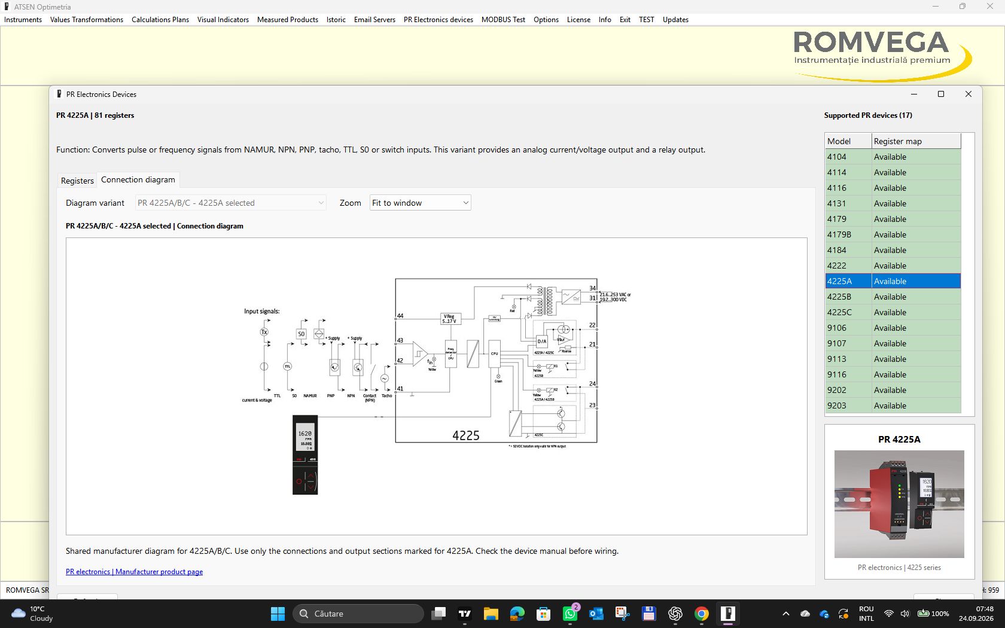The image size is (1005, 628).
Task: Open the MODBUS Test menu
Action: (503, 20)
